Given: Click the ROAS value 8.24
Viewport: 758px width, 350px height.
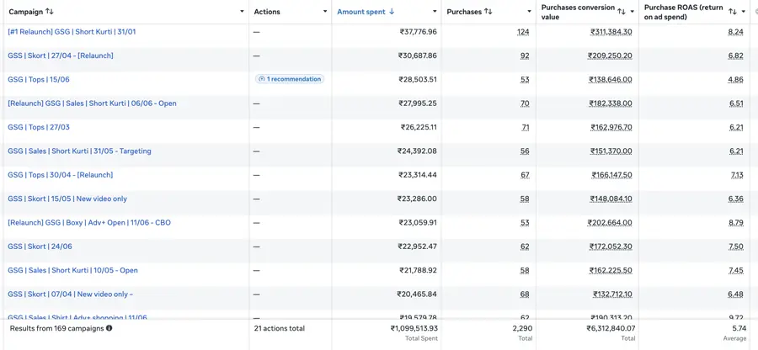Looking at the screenshot, I should point(735,32).
